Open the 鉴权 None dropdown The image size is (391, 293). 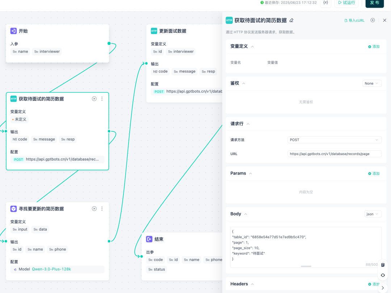(x=372, y=83)
